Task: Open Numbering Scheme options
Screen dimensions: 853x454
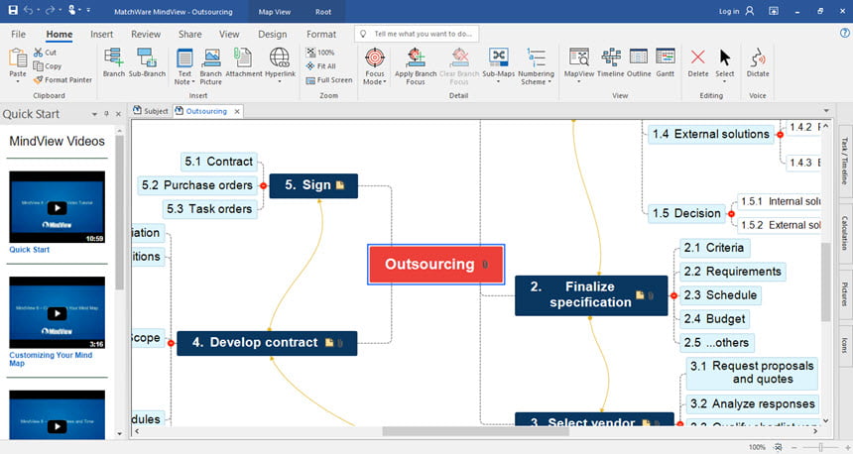Action: [536, 66]
